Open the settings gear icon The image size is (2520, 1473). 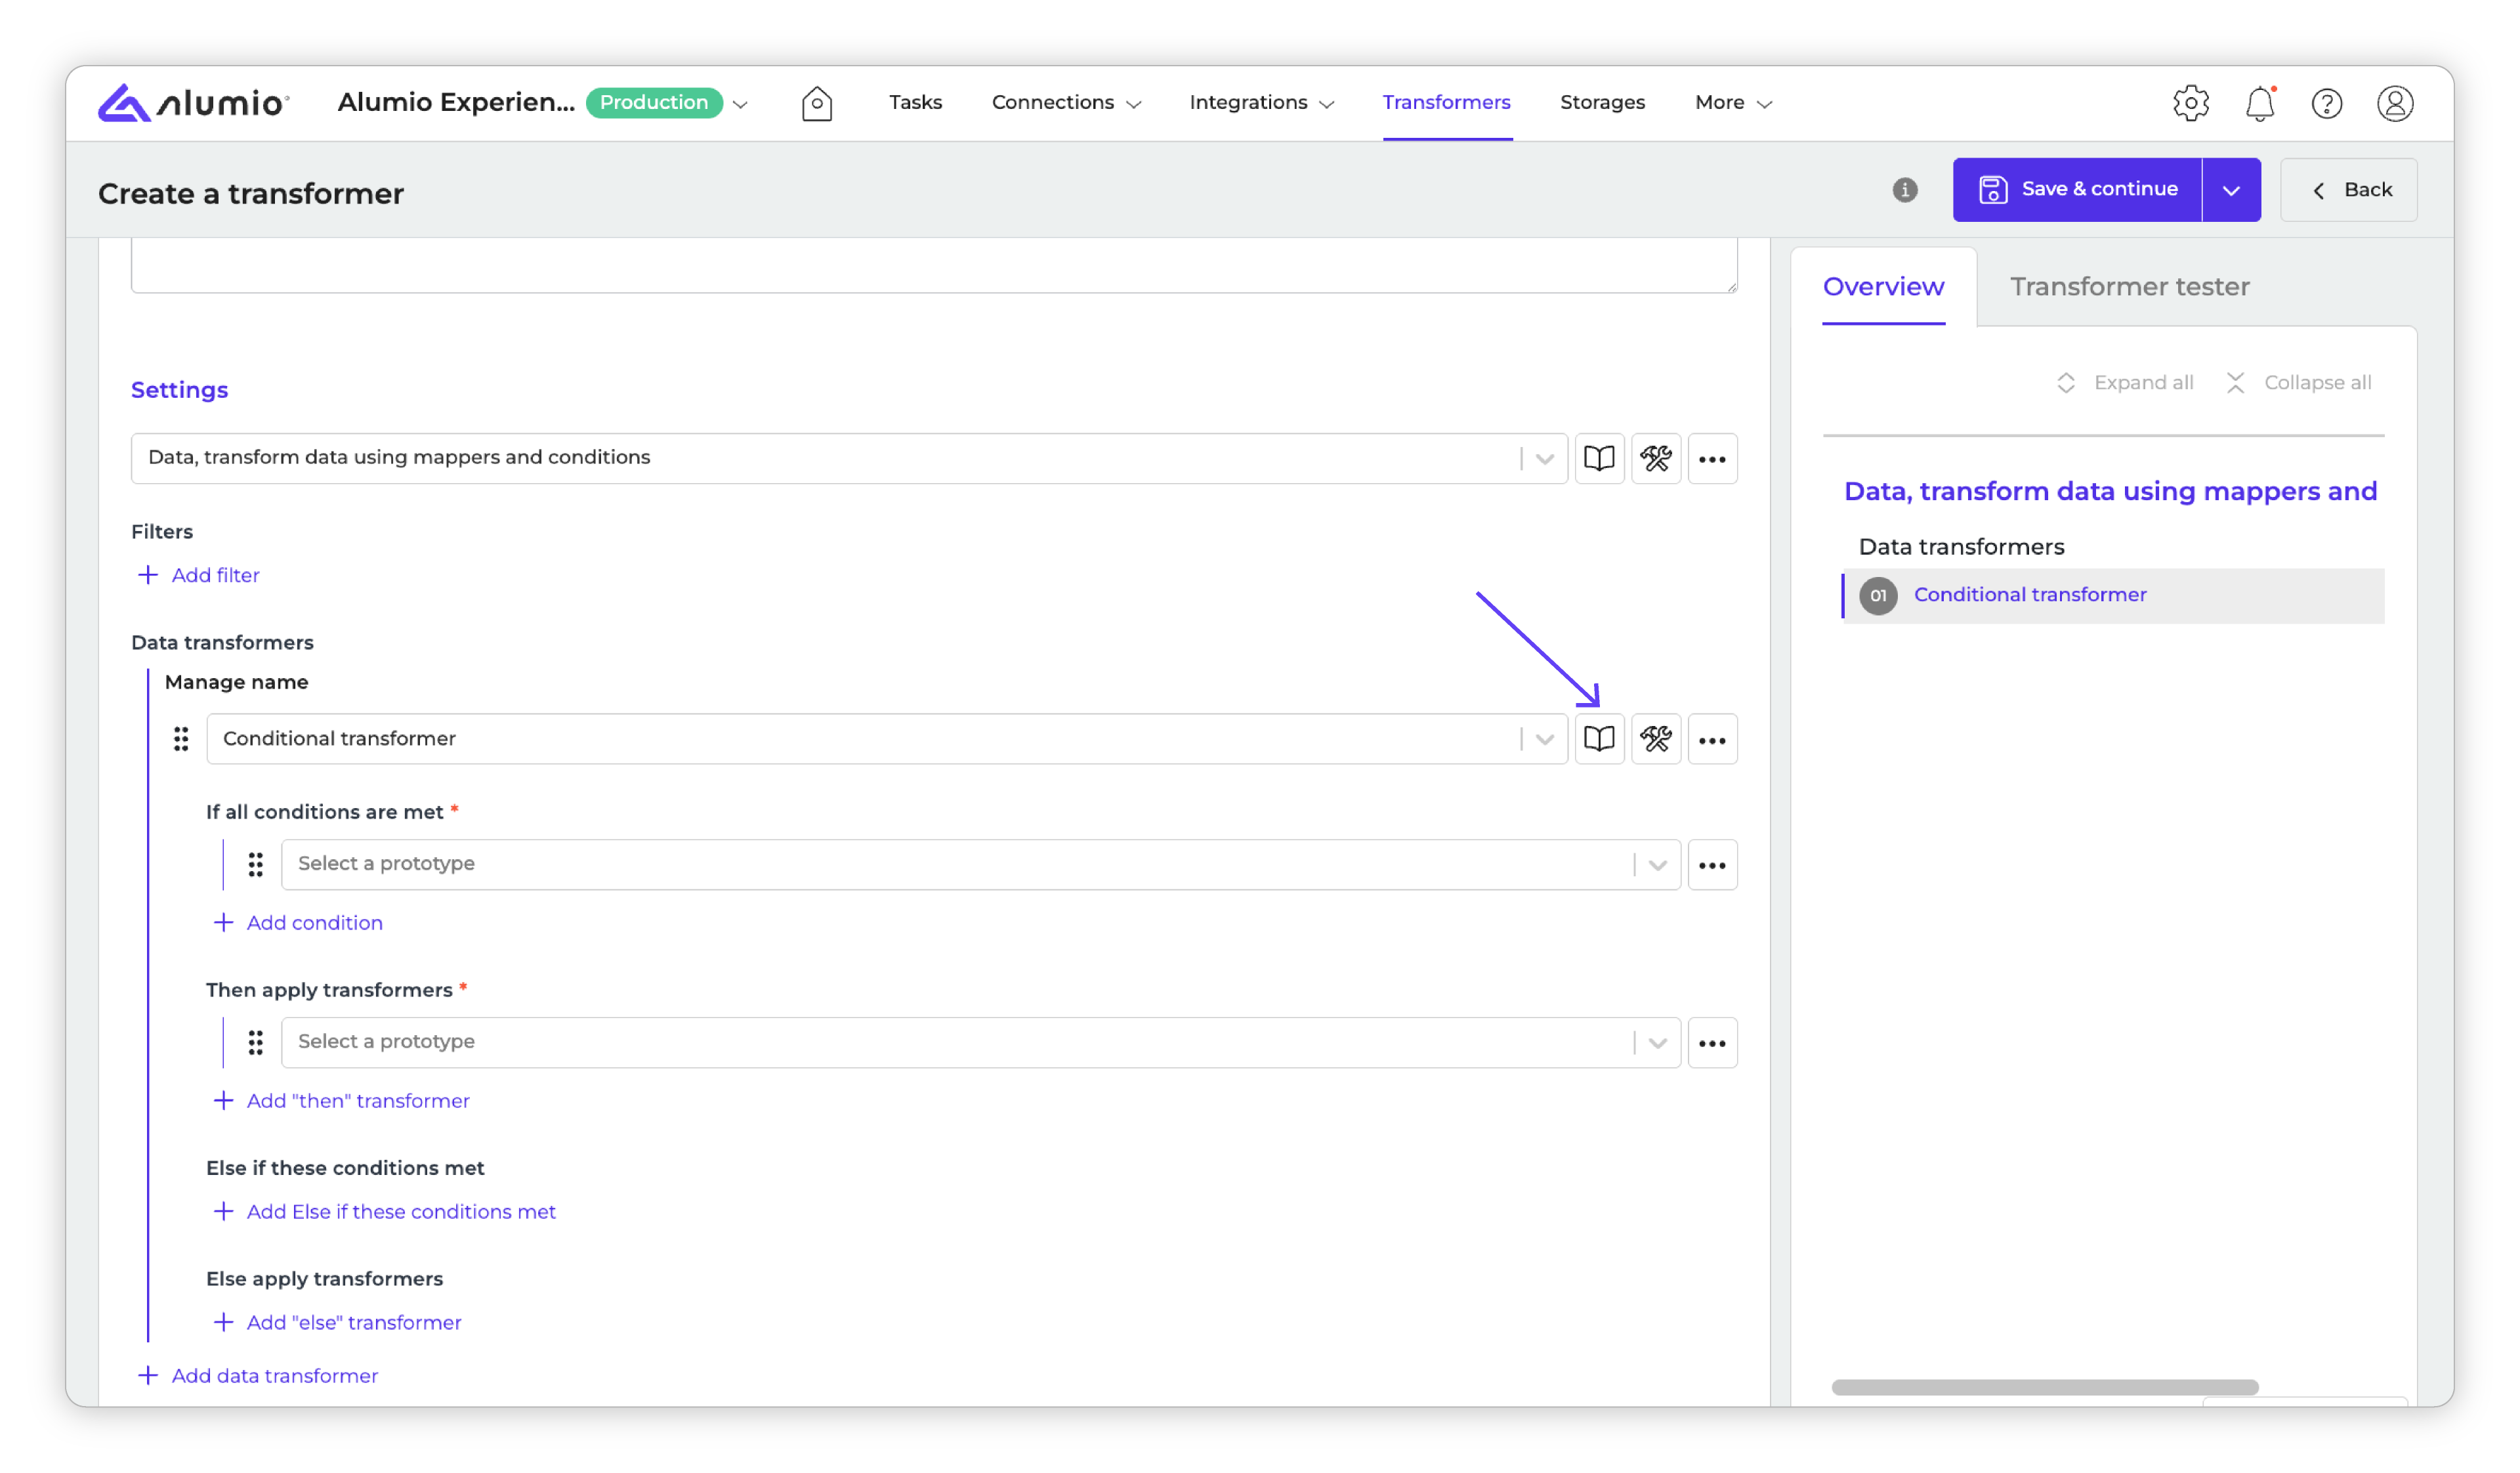point(2190,103)
